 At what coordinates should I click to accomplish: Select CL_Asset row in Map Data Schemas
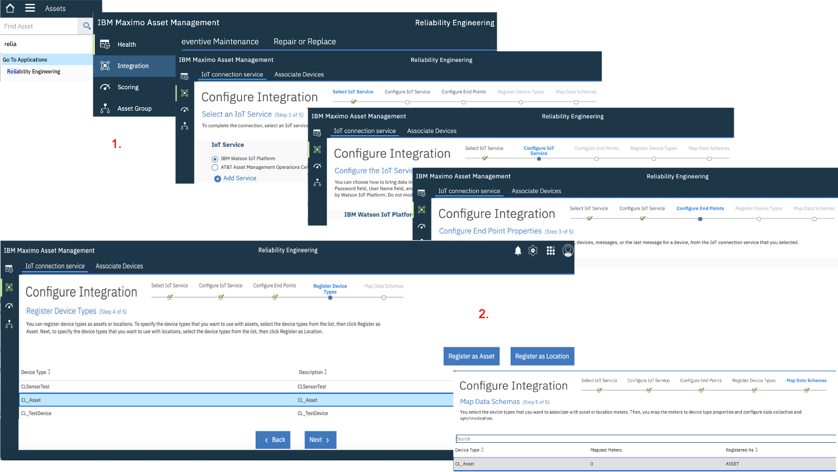coord(645,464)
